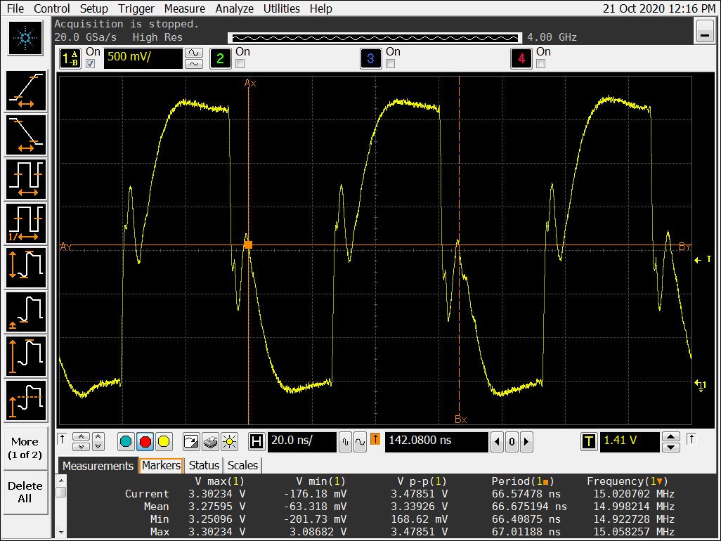Open trigger setup with the T button
Screen dimensions: 721x541
(x=589, y=442)
